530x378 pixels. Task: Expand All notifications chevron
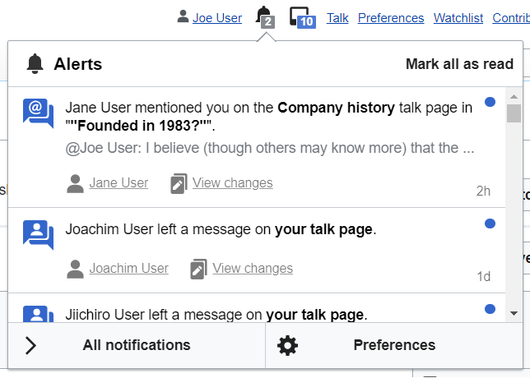[x=31, y=345]
